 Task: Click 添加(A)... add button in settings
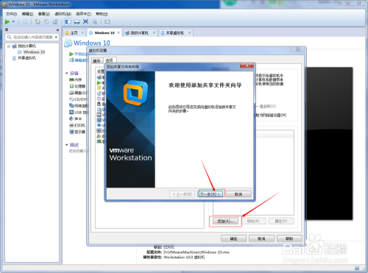[x=225, y=221]
